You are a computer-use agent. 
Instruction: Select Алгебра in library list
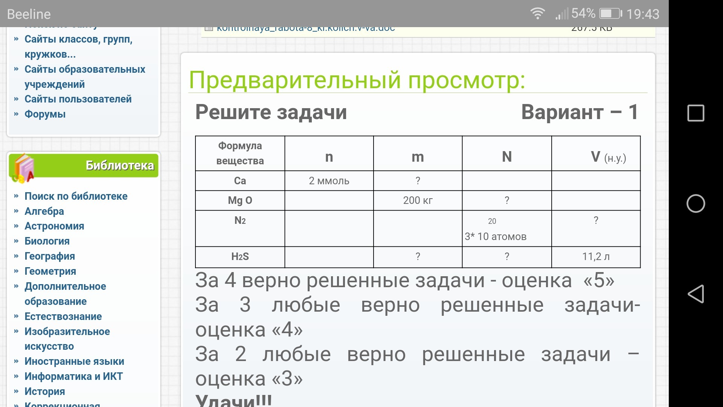[x=44, y=211]
